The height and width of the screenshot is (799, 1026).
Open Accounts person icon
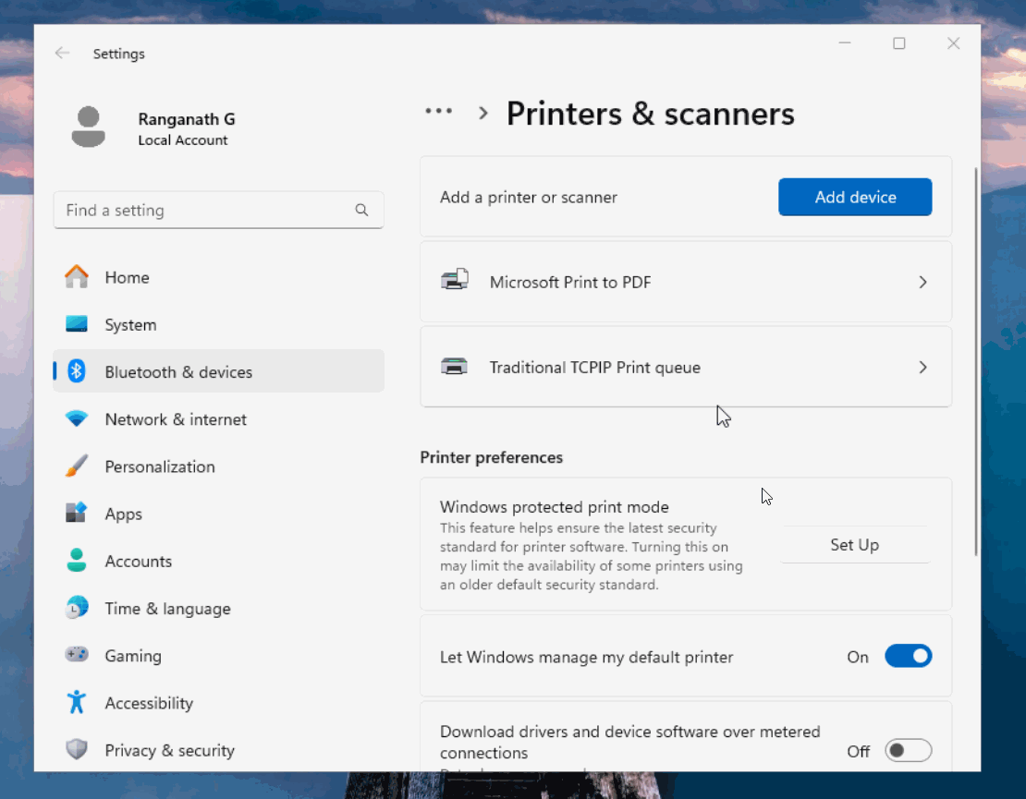(x=77, y=561)
